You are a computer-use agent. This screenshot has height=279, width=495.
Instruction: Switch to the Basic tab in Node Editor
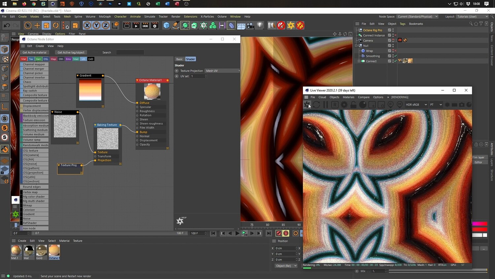click(x=179, y=59)
